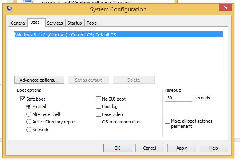Select Active Directory repair option
The height and width of the screenshot is (165, 240).
coord(29,122)
